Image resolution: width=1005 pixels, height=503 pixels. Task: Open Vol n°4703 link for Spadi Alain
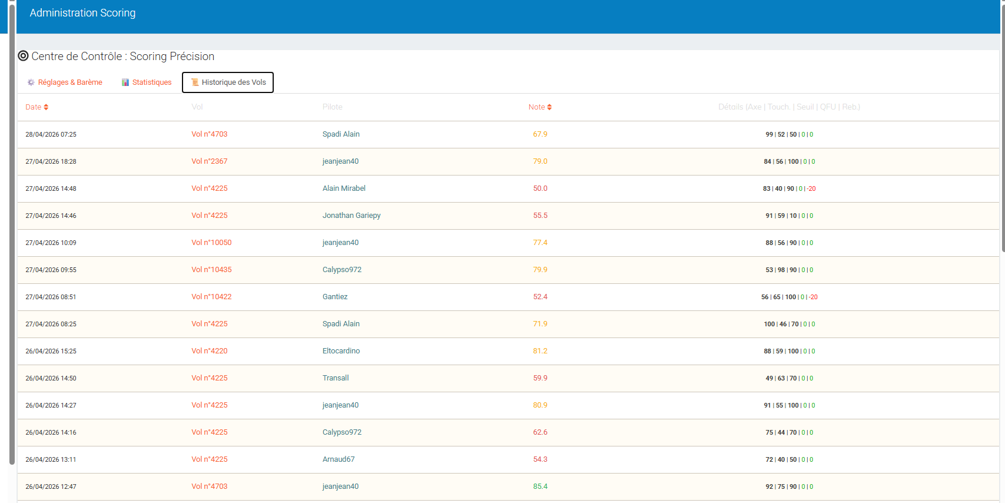coord(209,134)
